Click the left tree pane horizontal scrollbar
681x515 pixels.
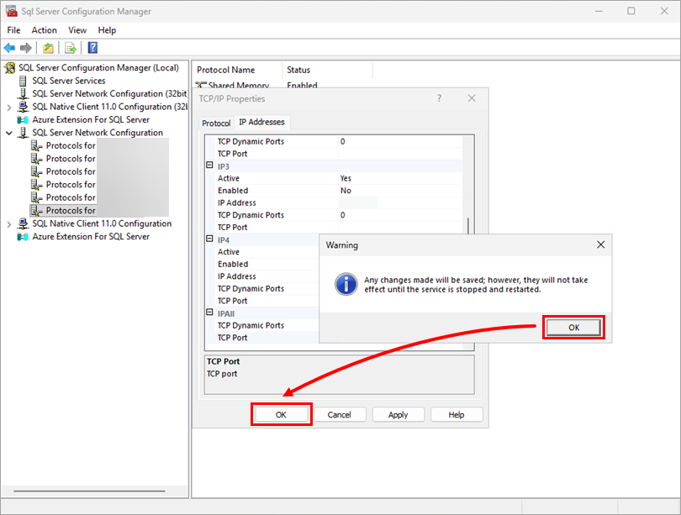89,491
